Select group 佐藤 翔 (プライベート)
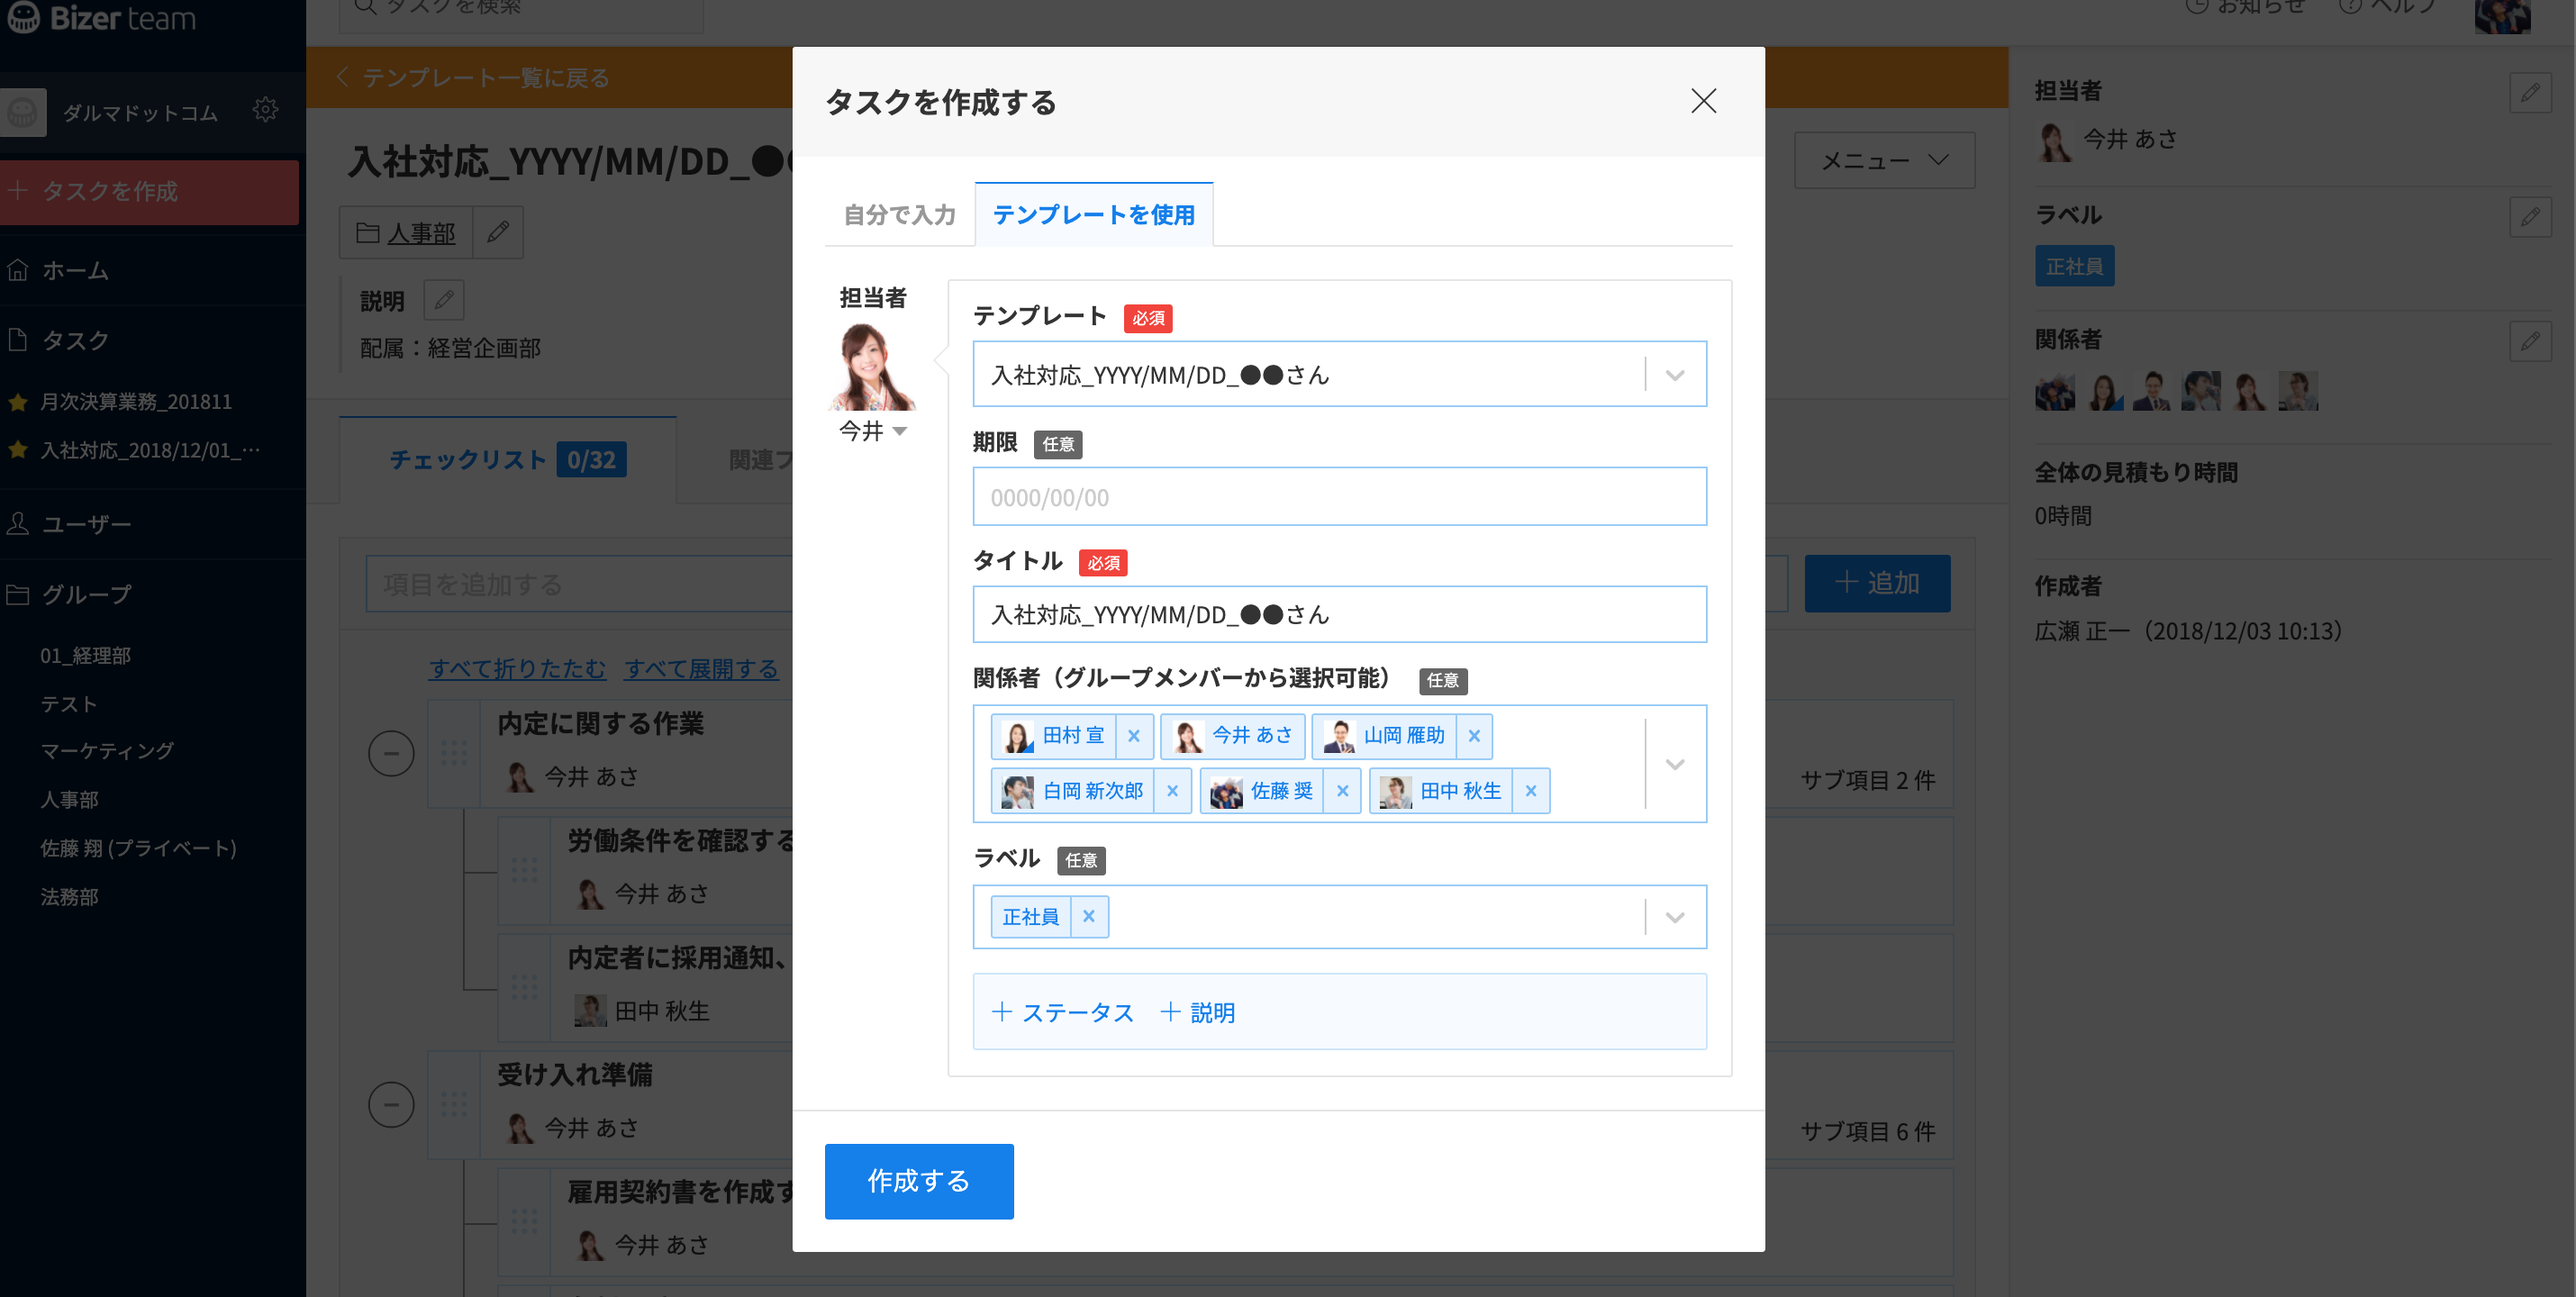Image resolution: width=2576 pixels, height=1297 pixels. tap(138, 848)
